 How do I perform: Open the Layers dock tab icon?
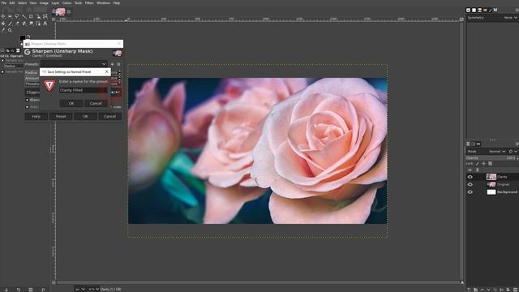(x=468, y=144)
